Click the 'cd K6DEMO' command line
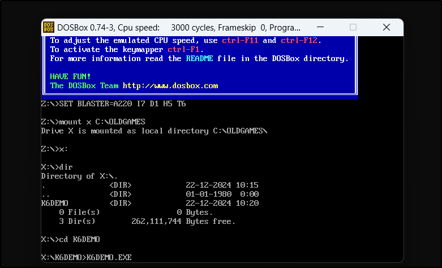Screen dimensions: 442x268 [x=71, y=239]
